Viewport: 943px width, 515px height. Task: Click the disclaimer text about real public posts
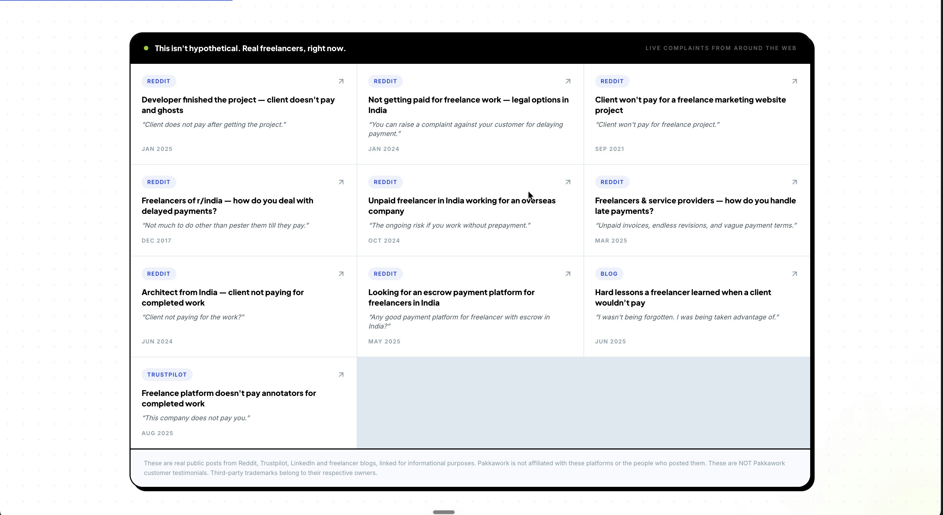point(464,468)
